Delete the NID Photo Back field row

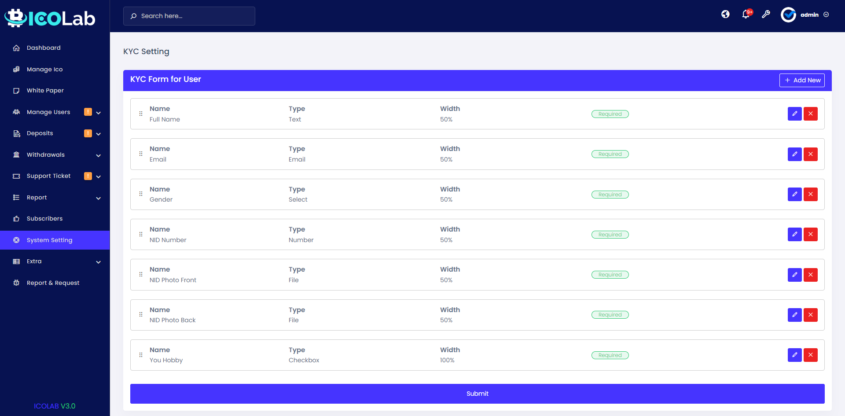point(810,315)
